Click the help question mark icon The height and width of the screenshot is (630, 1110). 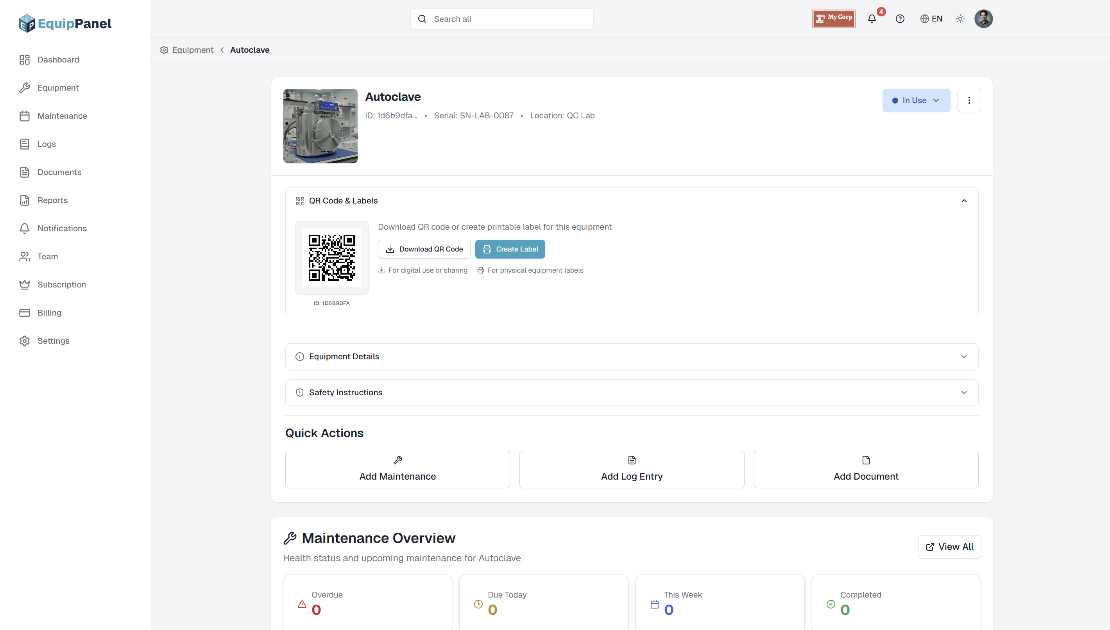(x=900, y=19)
